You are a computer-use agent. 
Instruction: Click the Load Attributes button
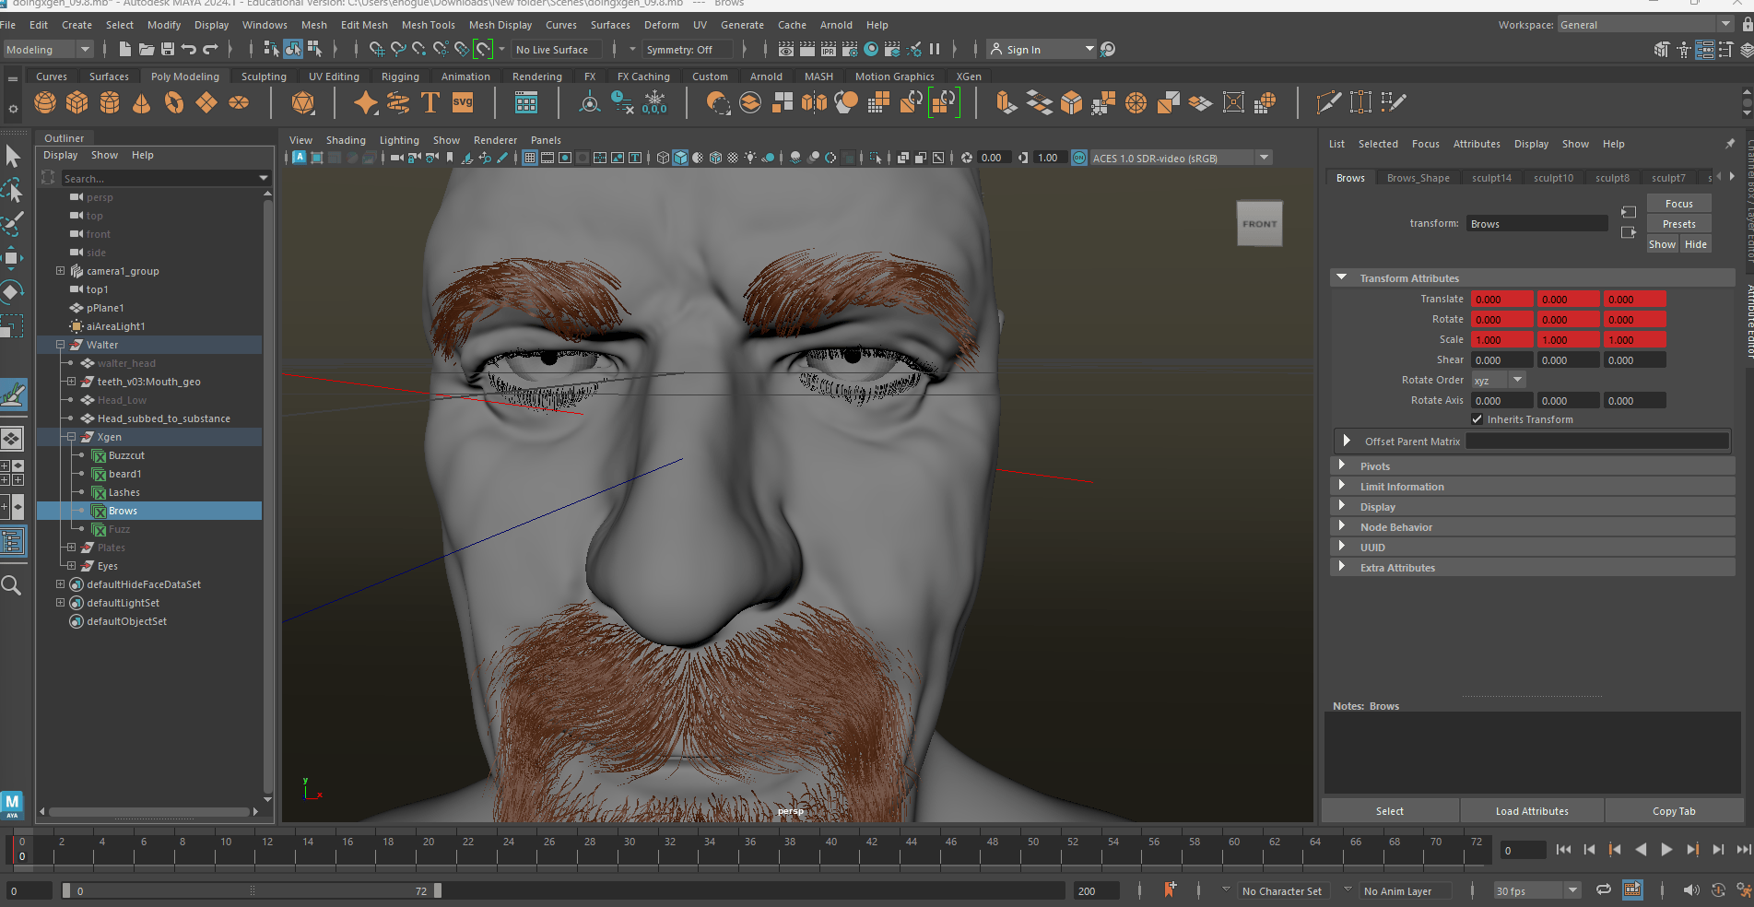click(x=1532, y=811)
